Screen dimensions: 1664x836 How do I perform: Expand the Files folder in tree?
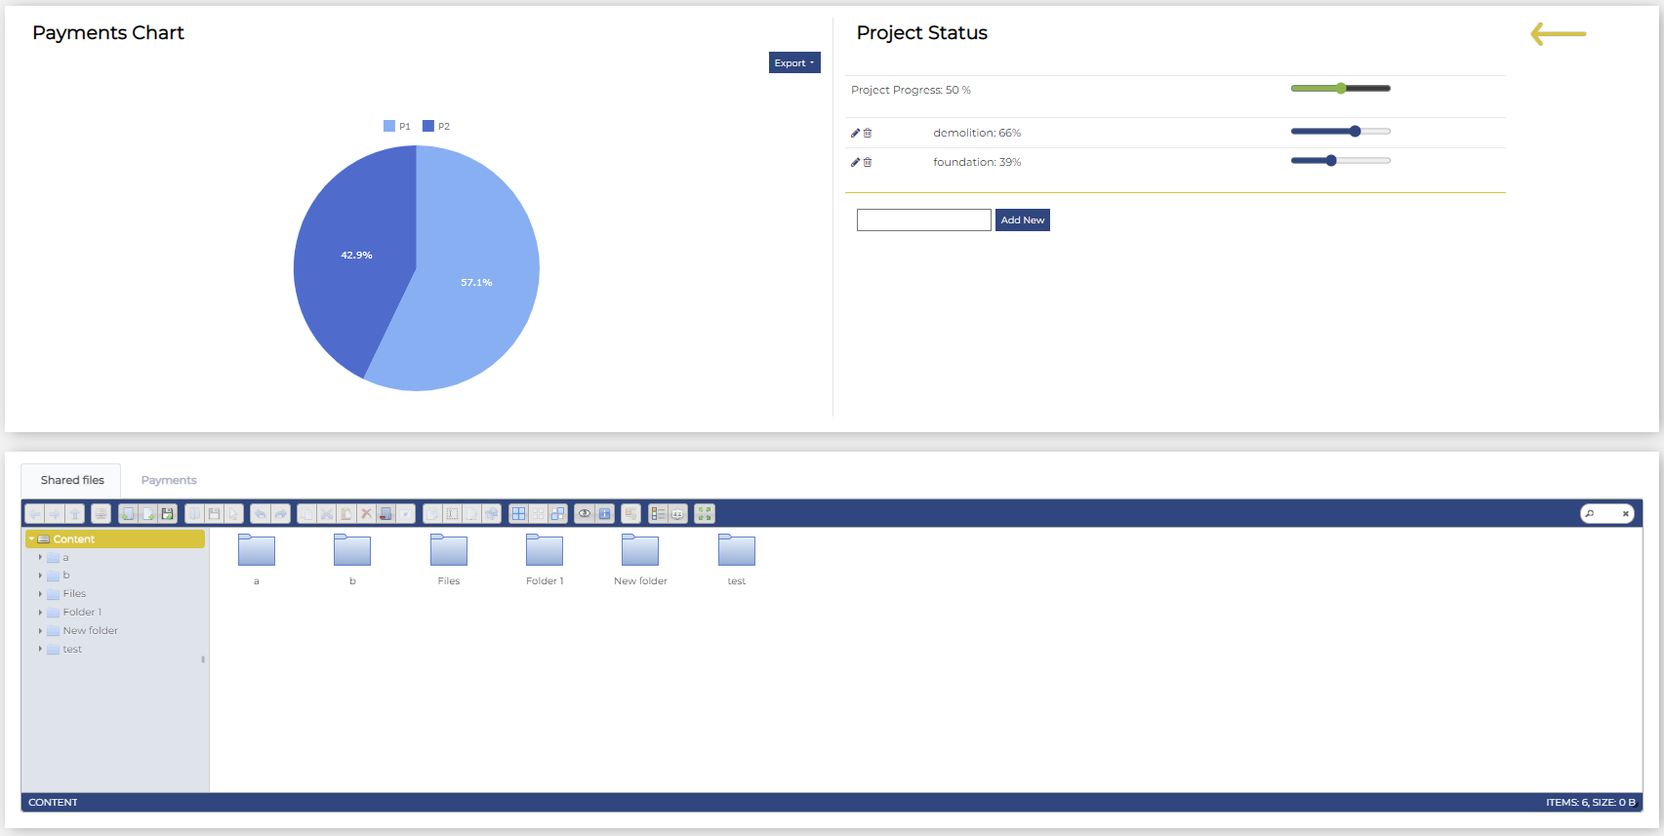[x=40, y=594]
